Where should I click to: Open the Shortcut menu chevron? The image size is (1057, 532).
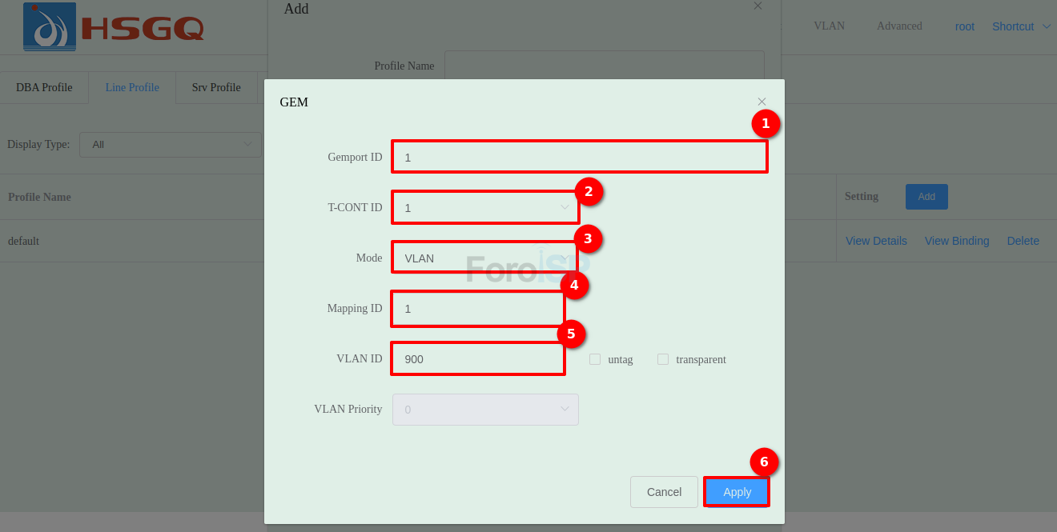(1046, 26)
